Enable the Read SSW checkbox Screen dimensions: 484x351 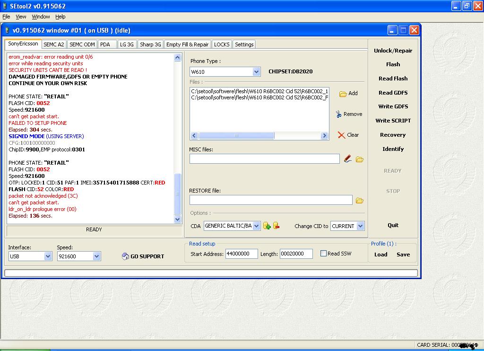pos(323,254)
